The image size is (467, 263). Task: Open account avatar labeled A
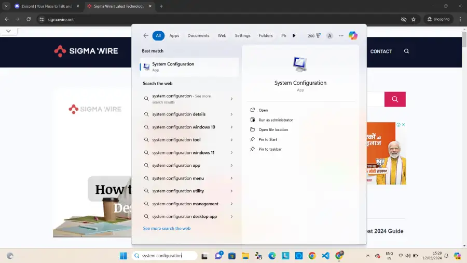(x=329, y=36)
